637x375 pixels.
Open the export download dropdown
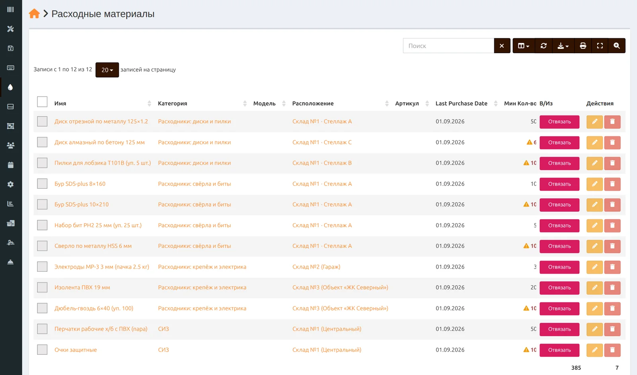pos(563,46)
